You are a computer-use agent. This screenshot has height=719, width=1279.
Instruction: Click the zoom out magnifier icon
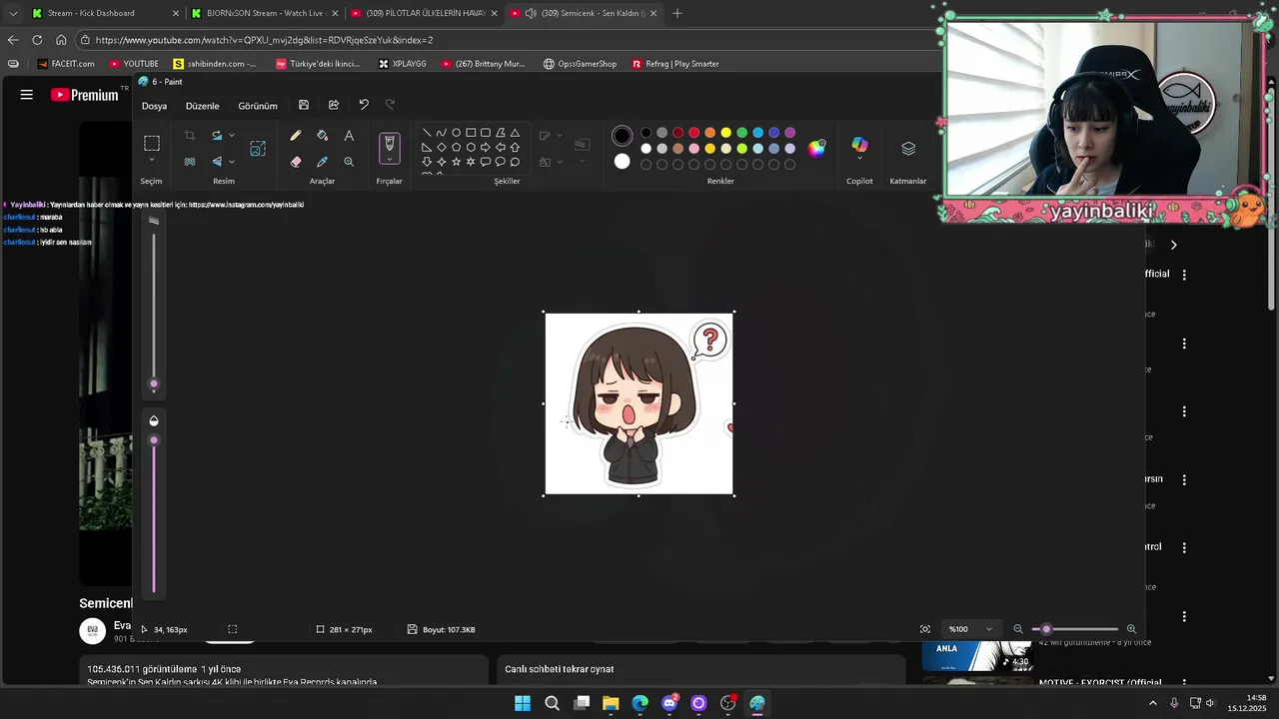(x=1018, y=629)
